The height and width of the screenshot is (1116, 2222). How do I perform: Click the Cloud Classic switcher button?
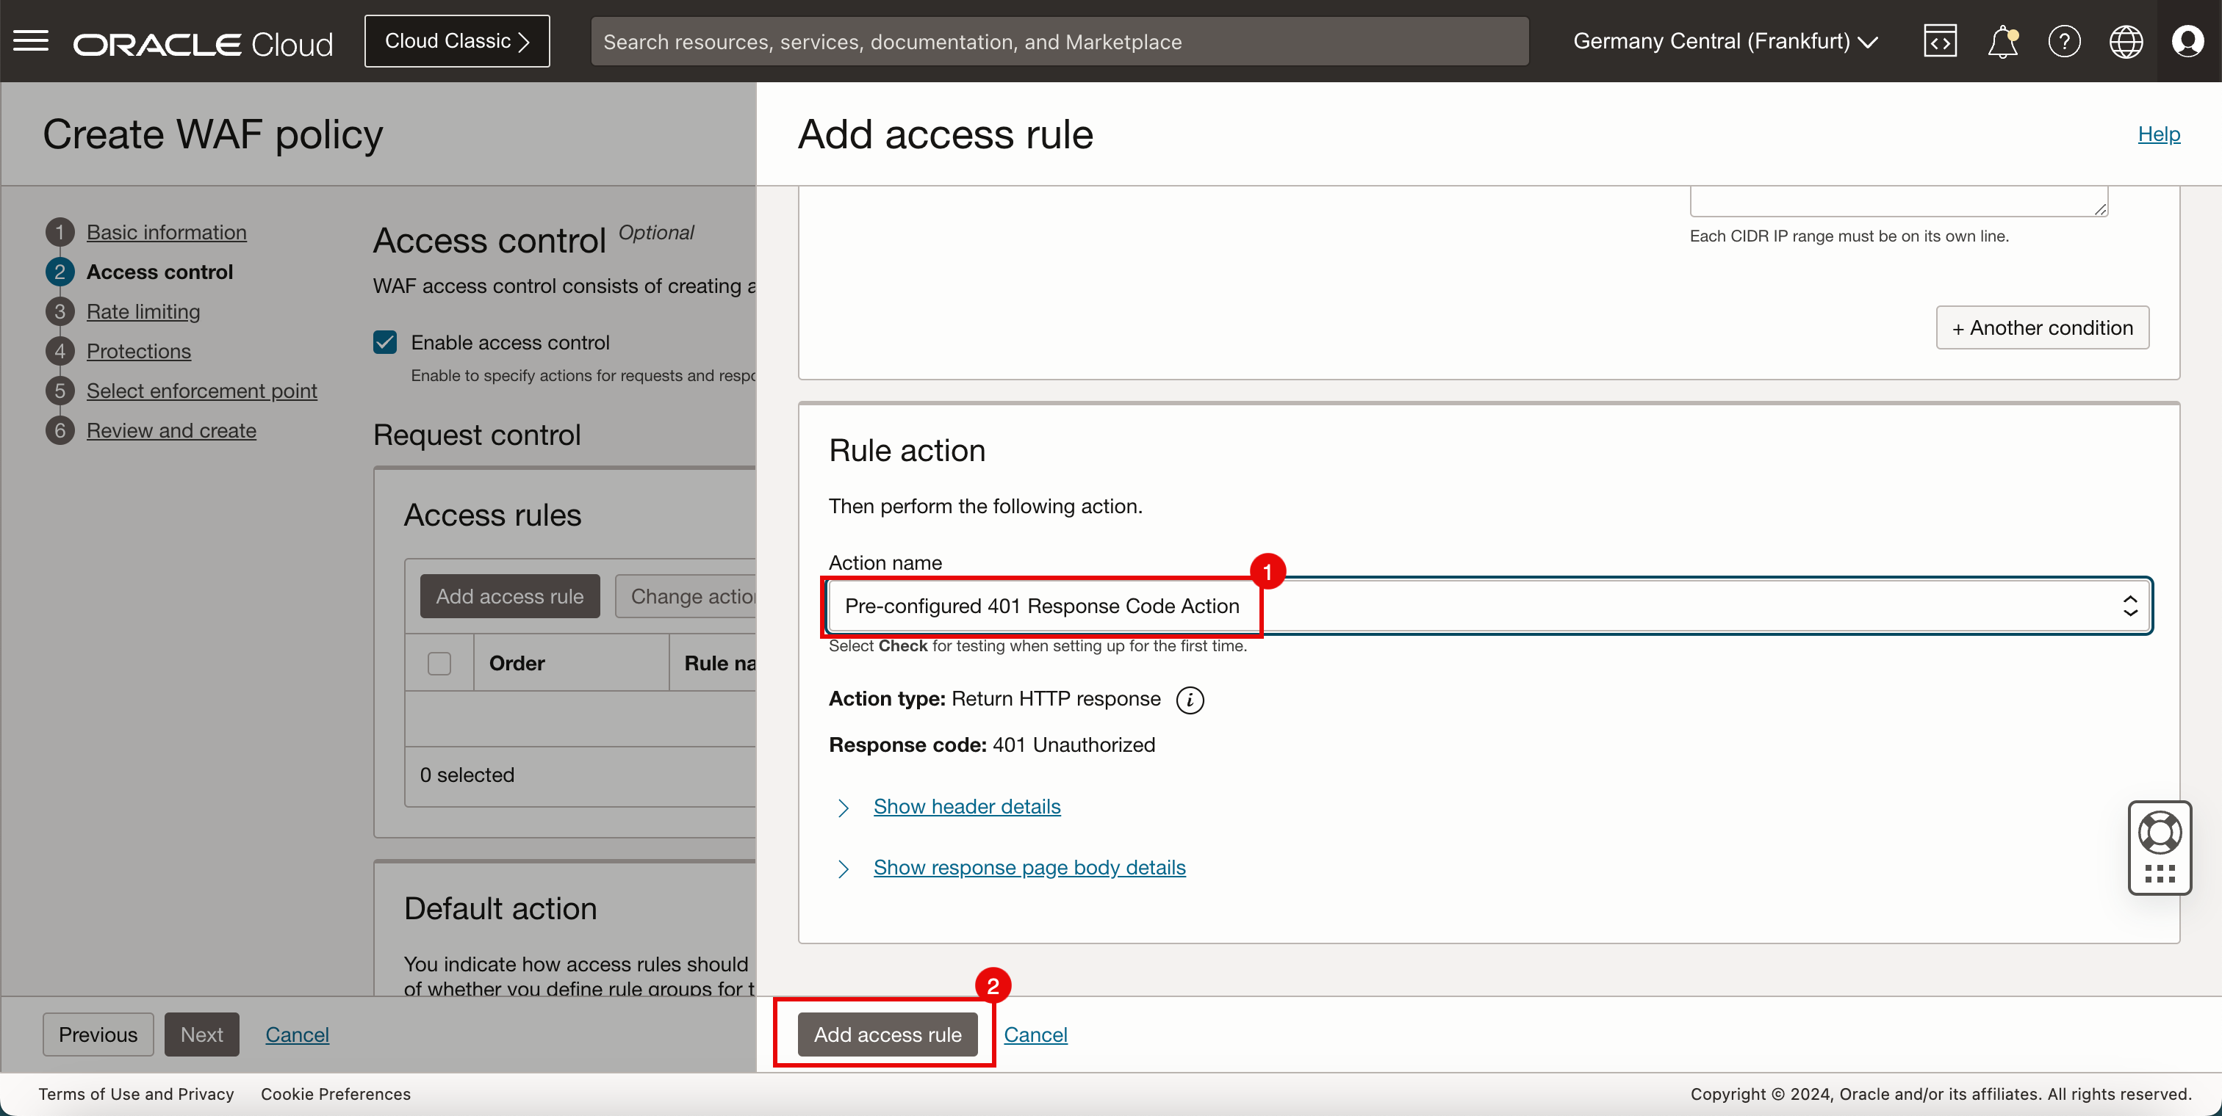click(457, 41)
